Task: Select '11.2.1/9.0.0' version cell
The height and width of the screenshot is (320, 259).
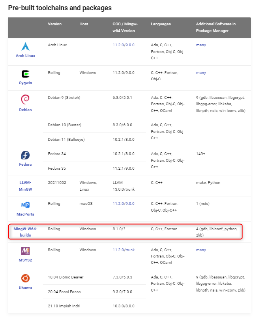Action: coord(124,169)
